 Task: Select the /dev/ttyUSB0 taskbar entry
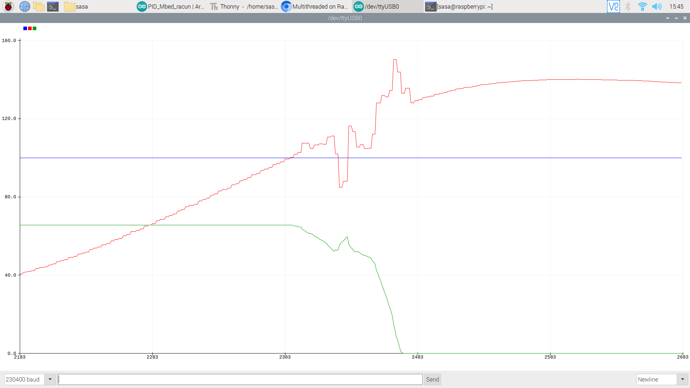click(x=387, y=6)
